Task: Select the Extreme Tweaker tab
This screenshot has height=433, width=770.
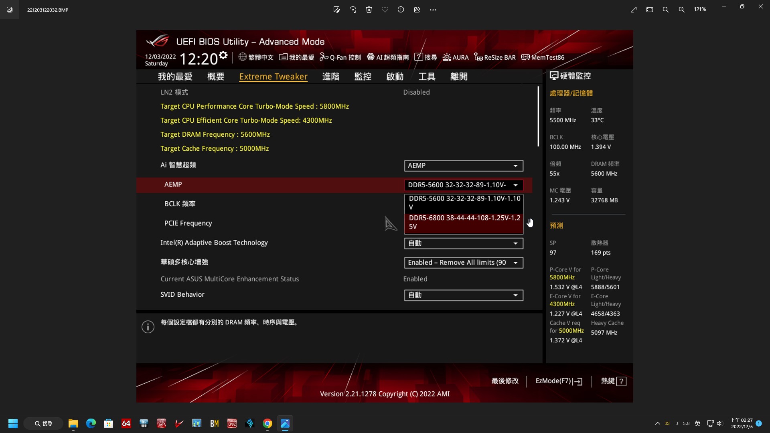Action: click(x=273, y=77)
